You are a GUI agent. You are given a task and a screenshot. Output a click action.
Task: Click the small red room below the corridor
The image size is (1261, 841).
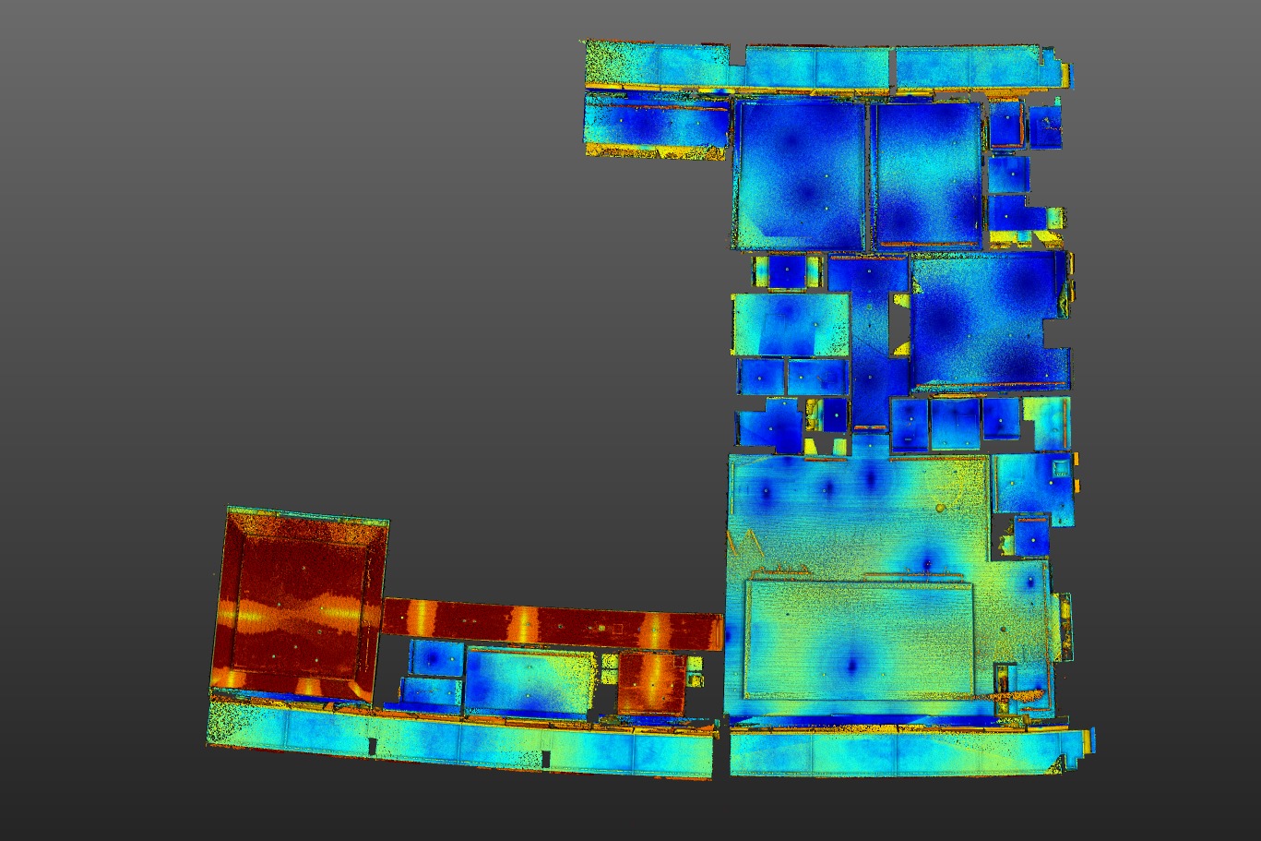click(651, 682)
